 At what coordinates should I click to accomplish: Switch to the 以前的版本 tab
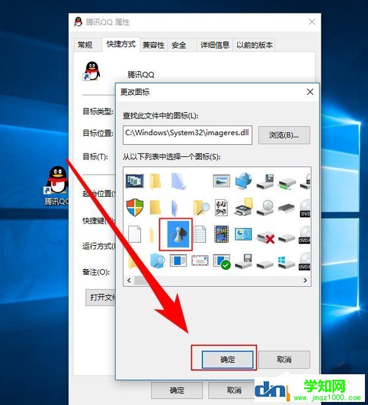click(255, 45)
